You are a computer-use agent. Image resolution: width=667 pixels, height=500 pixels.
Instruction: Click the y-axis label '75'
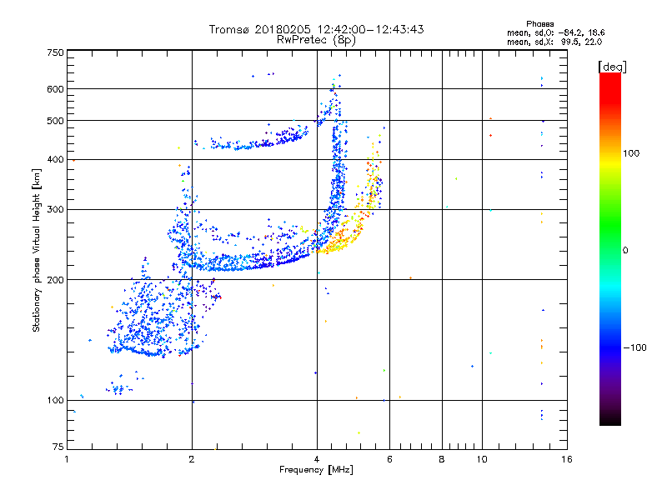(58, 447)
